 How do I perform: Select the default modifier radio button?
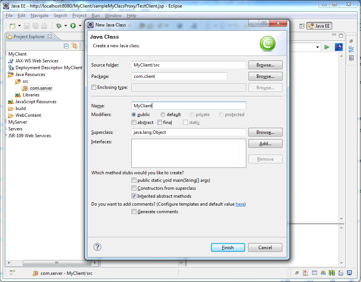pyautogui.click(x=163, y=115)
